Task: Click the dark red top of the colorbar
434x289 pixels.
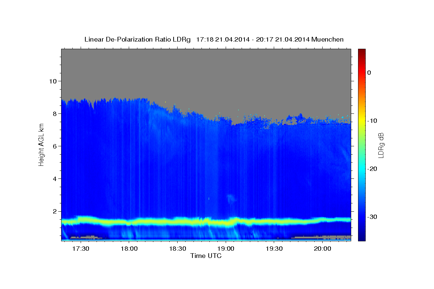Action: pyautogui.click(x=362, y=51)
